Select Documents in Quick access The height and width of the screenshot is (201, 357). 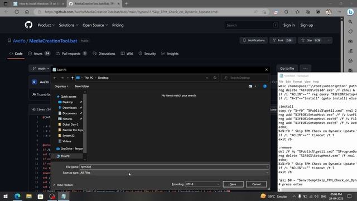69,113
